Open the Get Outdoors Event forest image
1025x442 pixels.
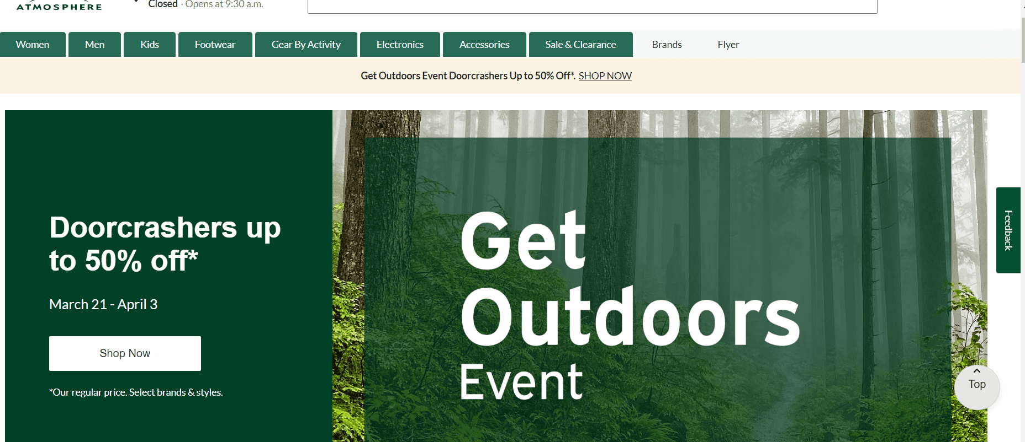tap(660, 276)
